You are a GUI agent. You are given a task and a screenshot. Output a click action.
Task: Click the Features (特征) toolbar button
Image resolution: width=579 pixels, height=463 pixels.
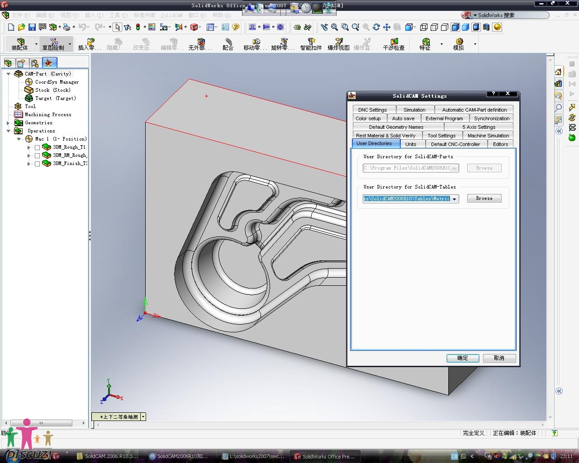click(425, 44)
